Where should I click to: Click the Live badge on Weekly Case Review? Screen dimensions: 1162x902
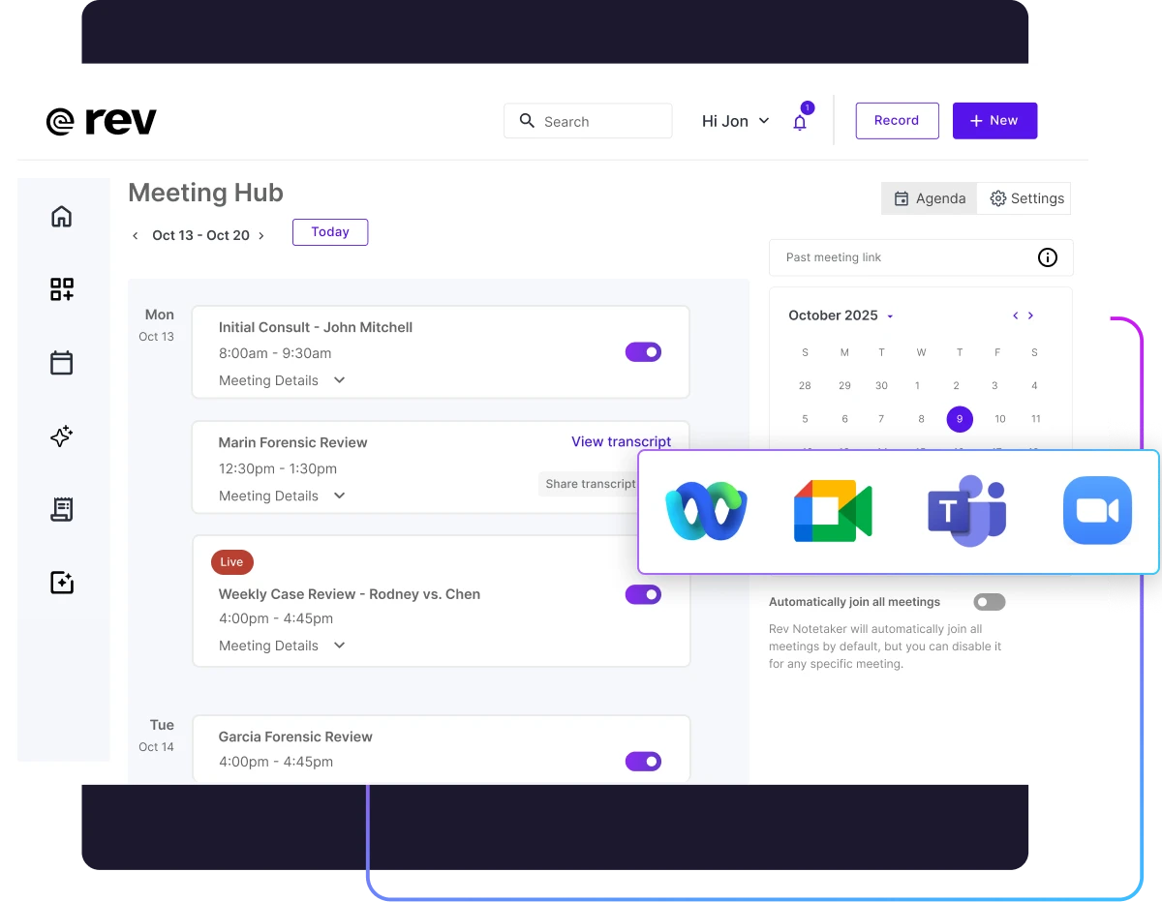[x=231, y=562]
